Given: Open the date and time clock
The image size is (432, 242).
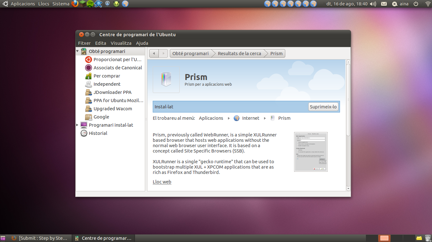Looking at the screenshot, I should tap(347, 4).
